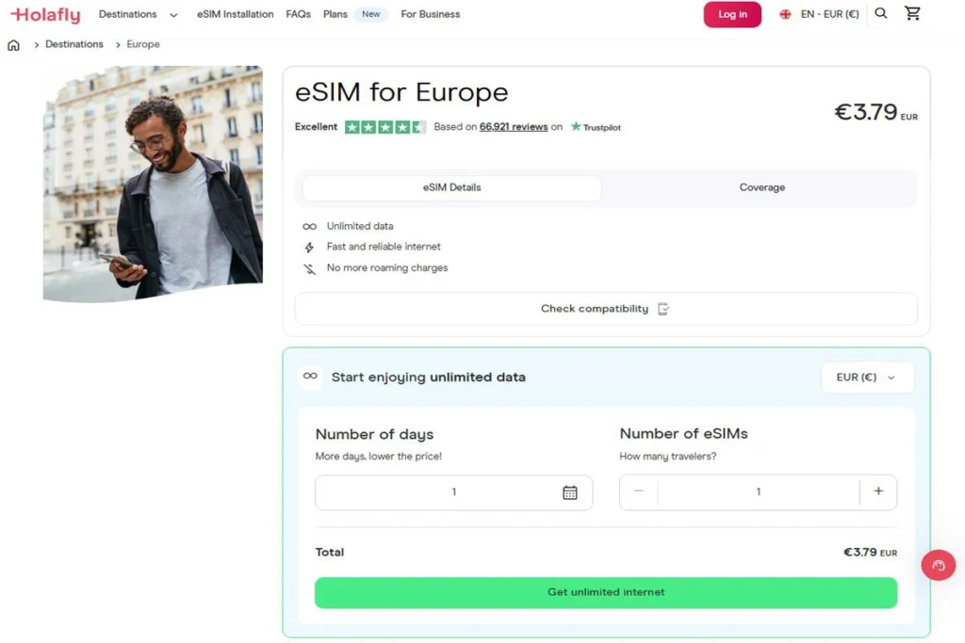Click the Holafly logo
Image resolution: width=965 pixels, height=643 pixels.
pyautogui.click(x=44, y=14)
